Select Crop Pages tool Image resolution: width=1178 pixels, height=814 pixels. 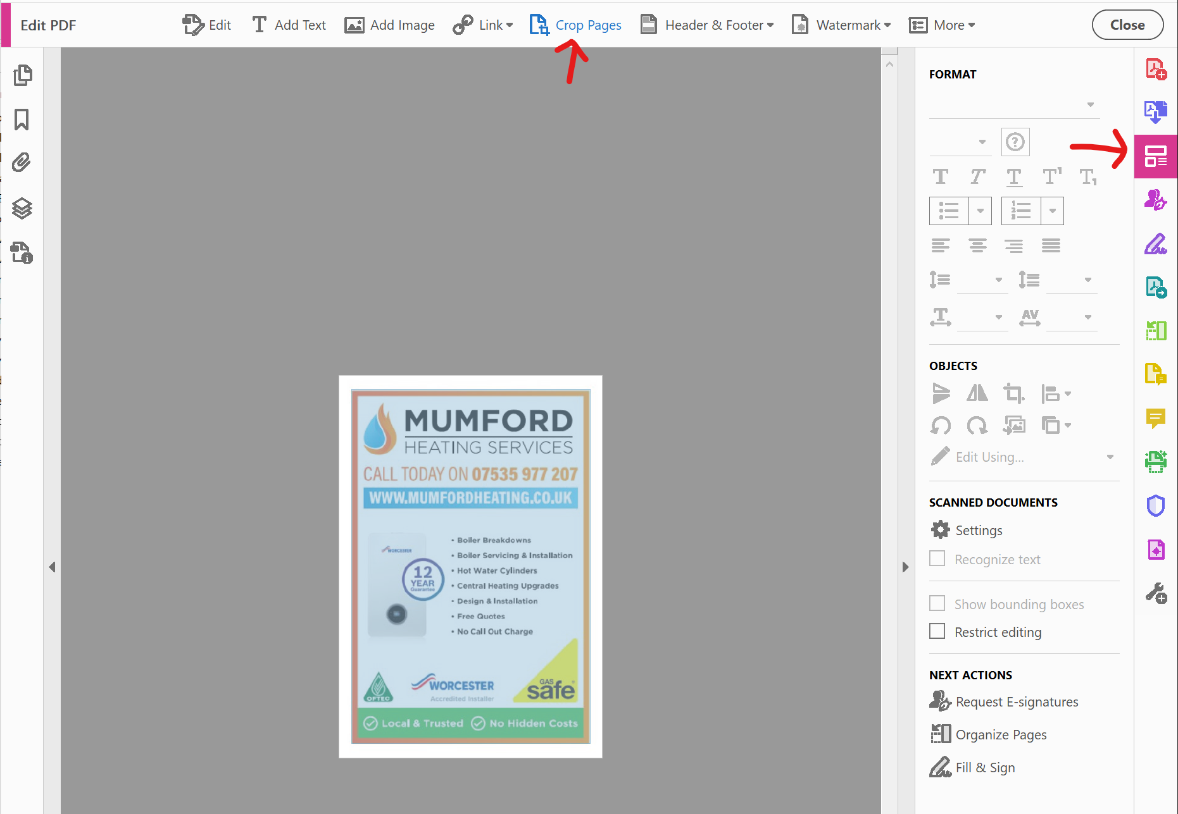(575, 25)
